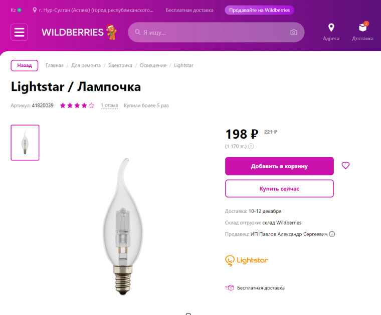Click the Lightstar brand logo
381x315 pixels.
pyautogui.click(x=247, y=260)
